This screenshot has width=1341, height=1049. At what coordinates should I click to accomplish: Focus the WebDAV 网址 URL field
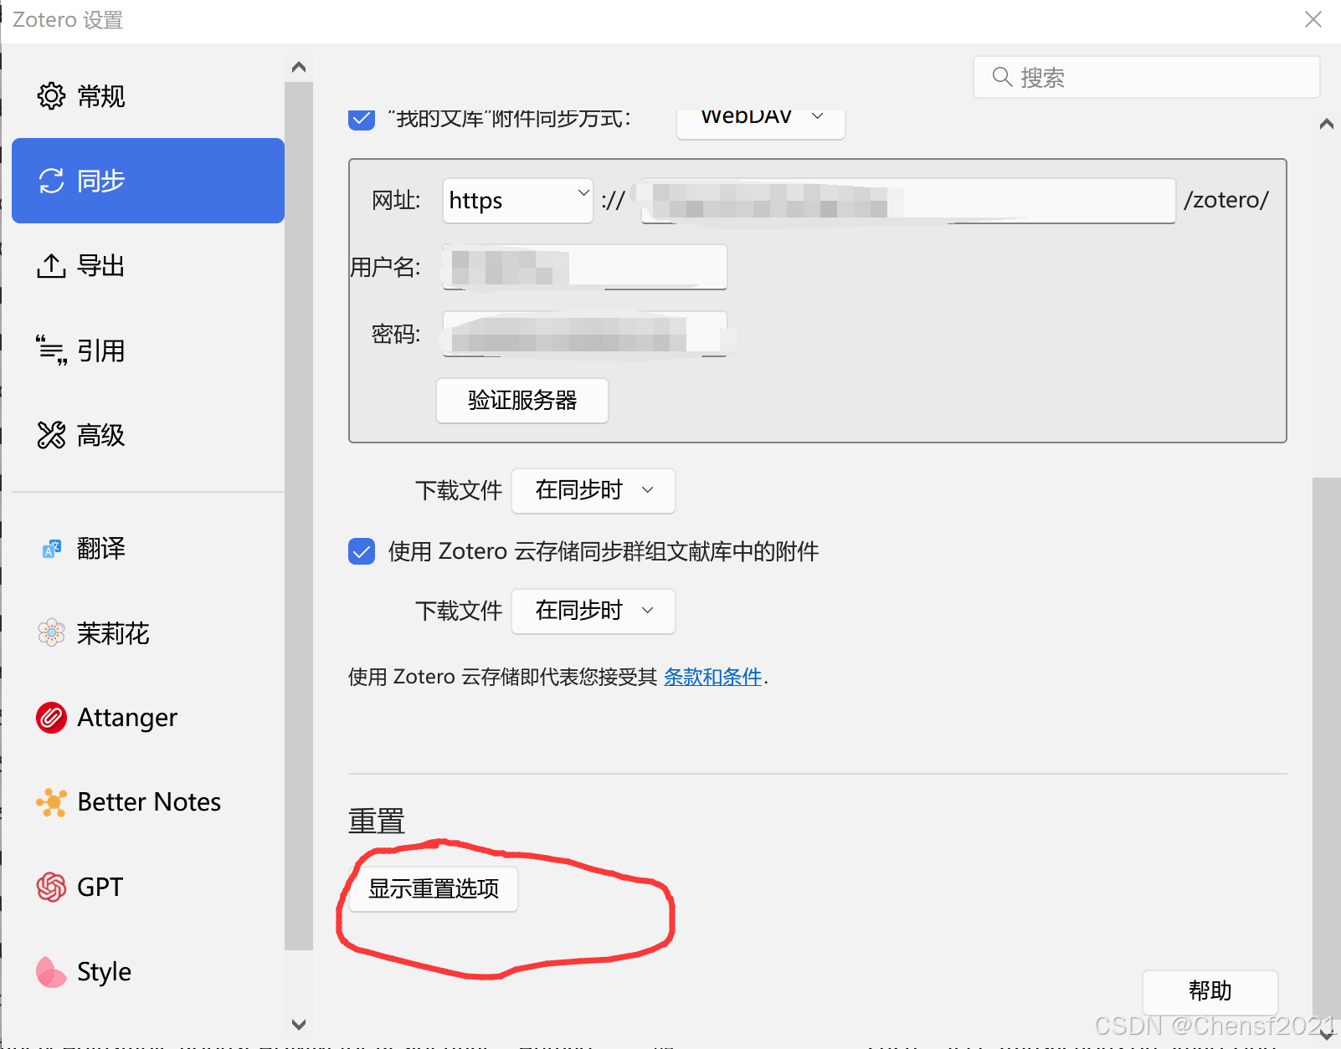coord(908,201)
